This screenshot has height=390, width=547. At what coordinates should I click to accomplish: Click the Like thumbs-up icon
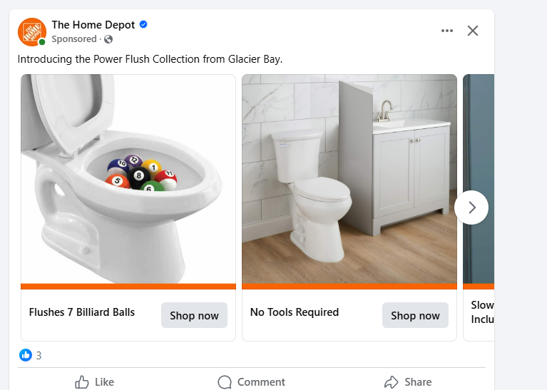[x=82, y=382]
